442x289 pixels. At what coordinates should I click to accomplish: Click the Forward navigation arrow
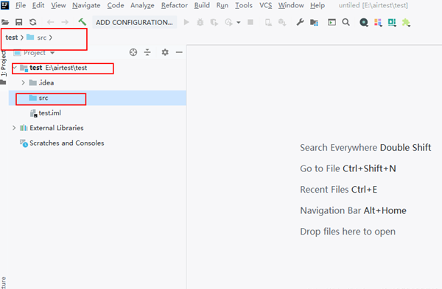pos(65,22)
